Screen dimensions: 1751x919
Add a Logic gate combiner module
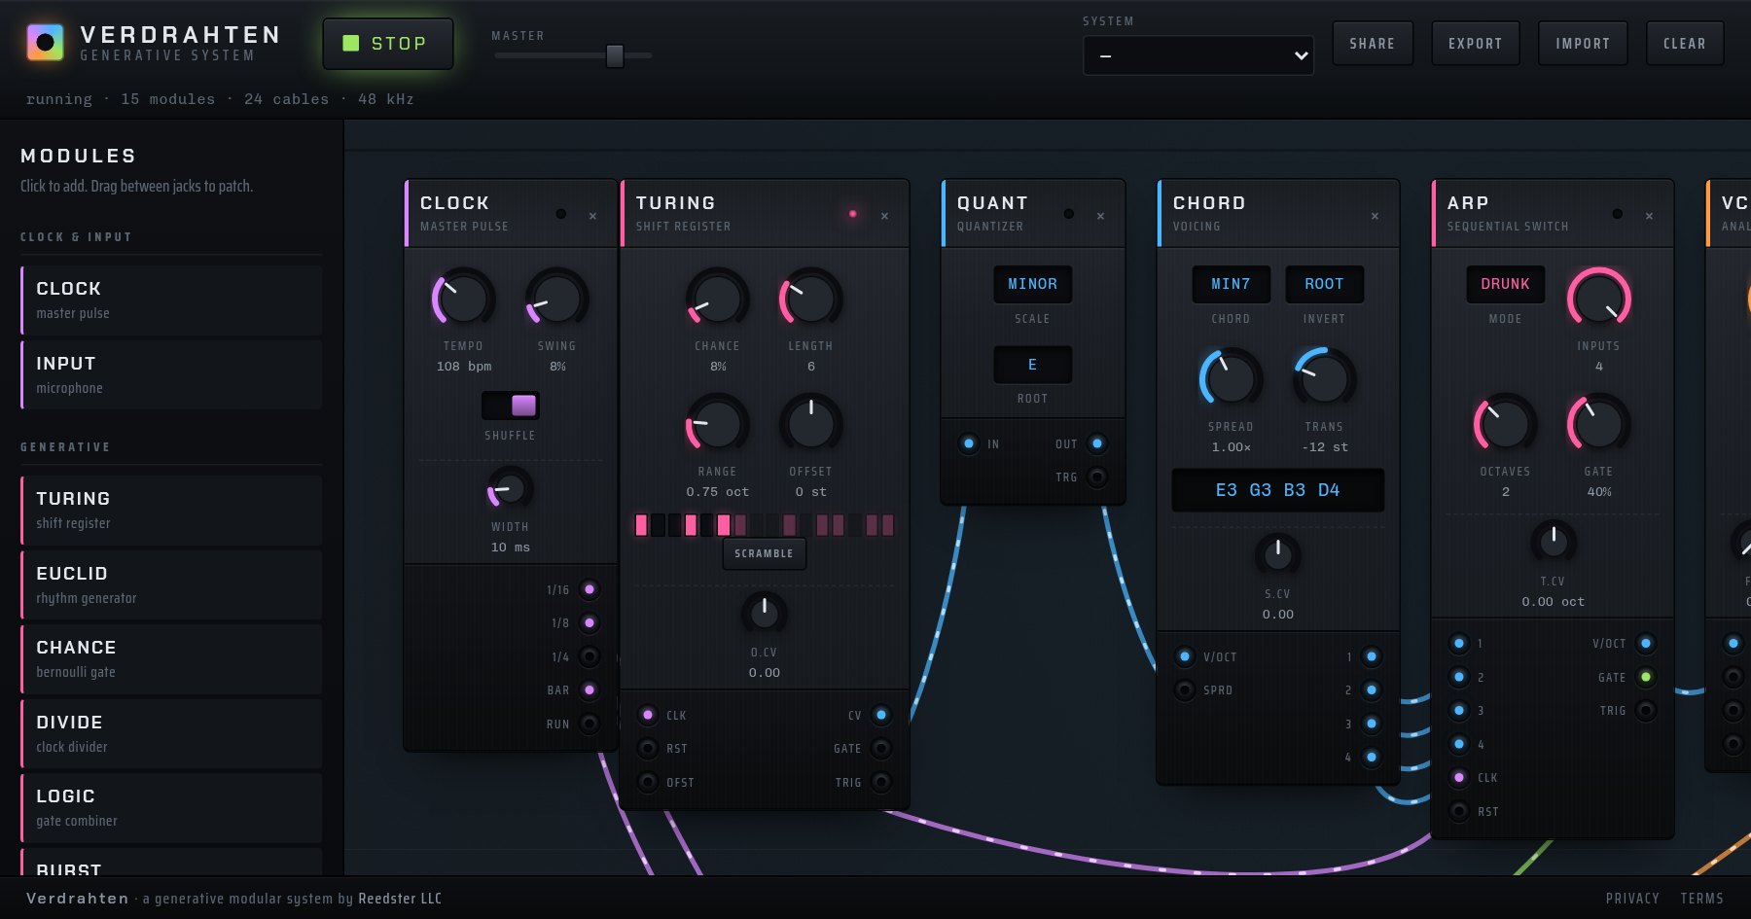[171, 807]
